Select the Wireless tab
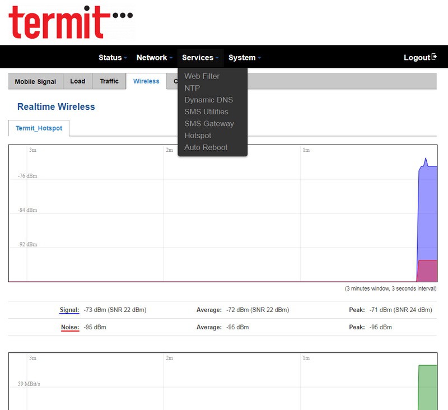This screenshot has width=448, height=410. pyautogui.click(x=146, y=81)
